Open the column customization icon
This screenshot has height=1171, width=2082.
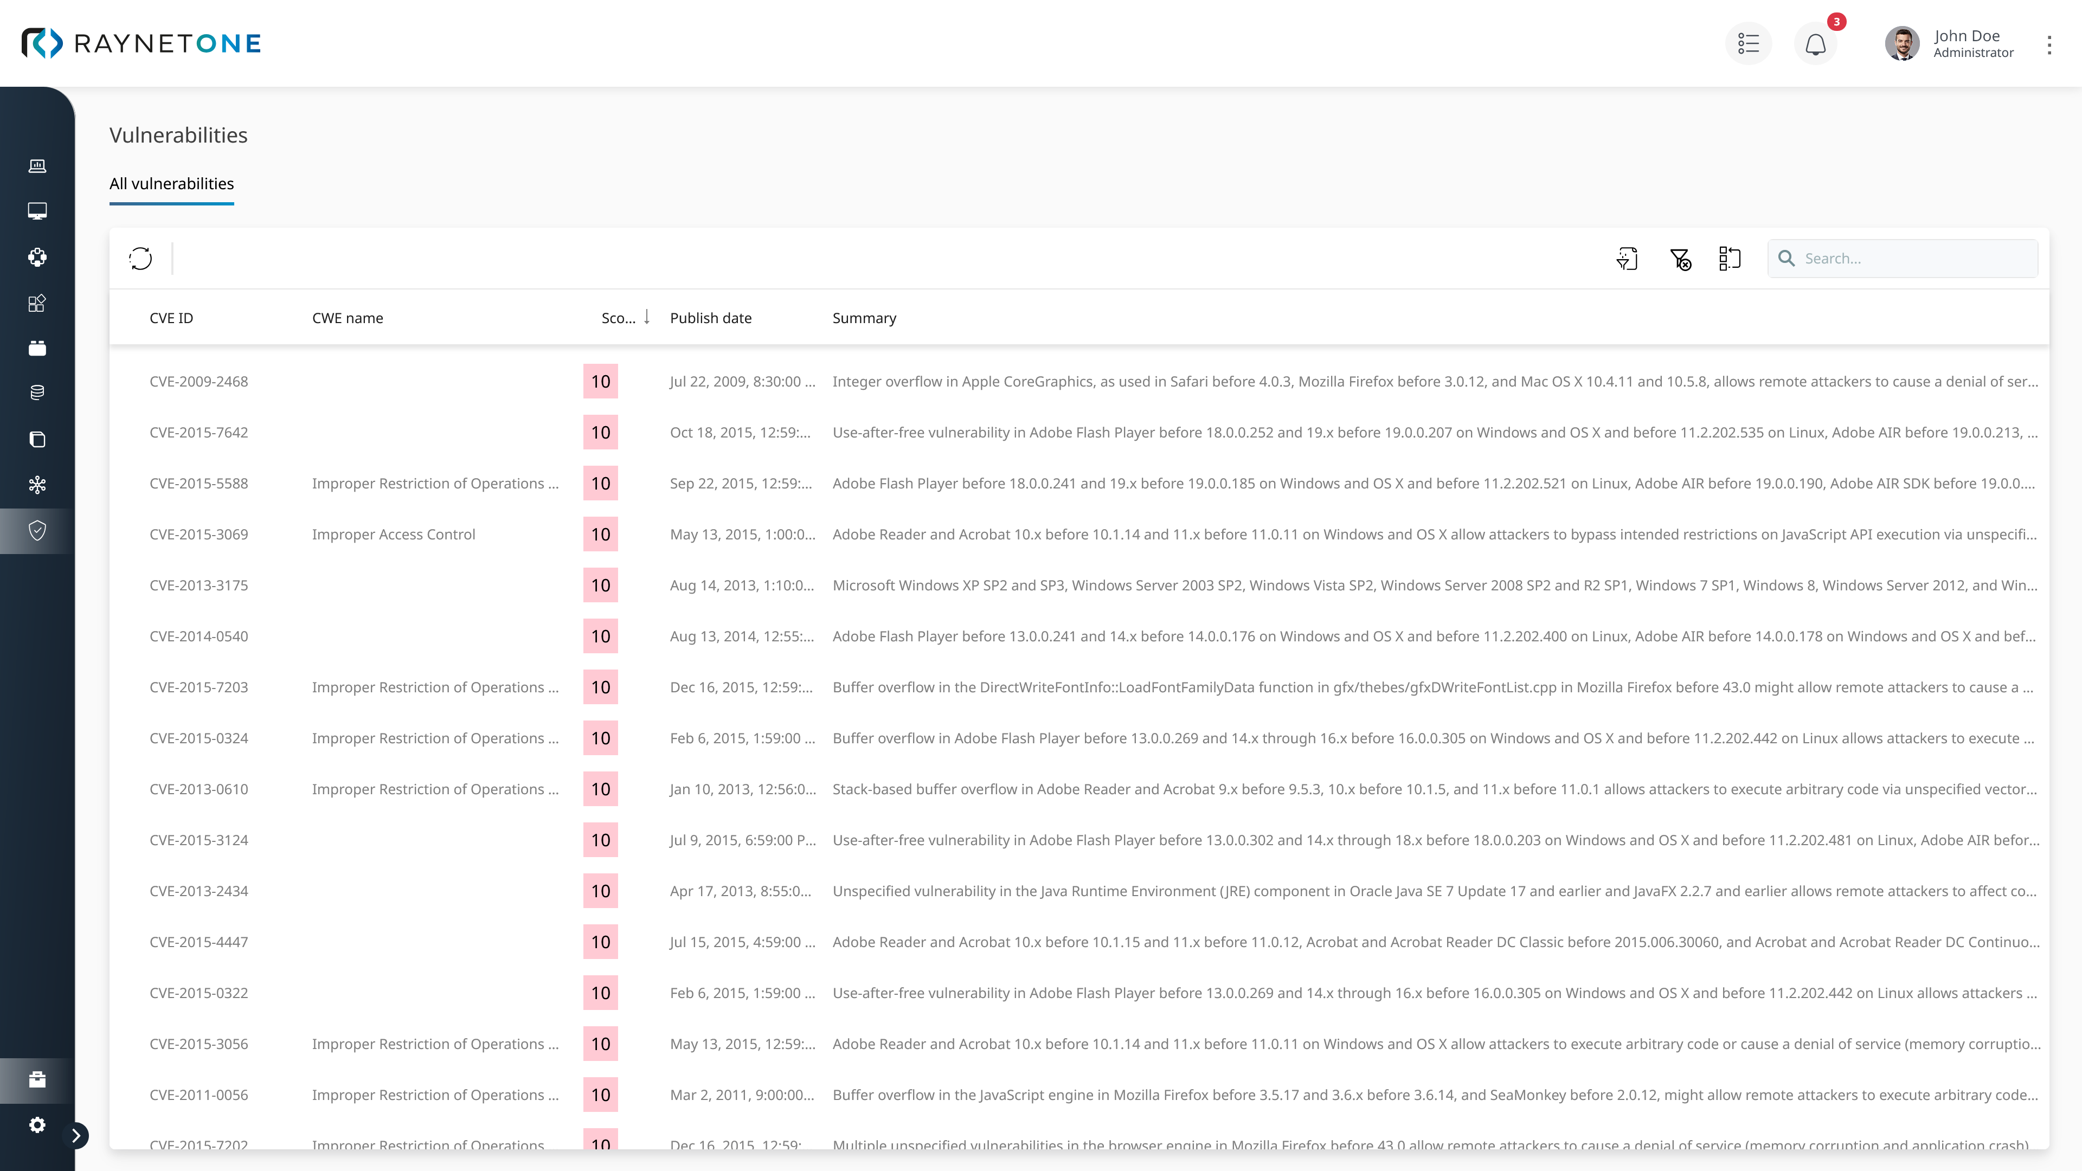point(1731,259)
